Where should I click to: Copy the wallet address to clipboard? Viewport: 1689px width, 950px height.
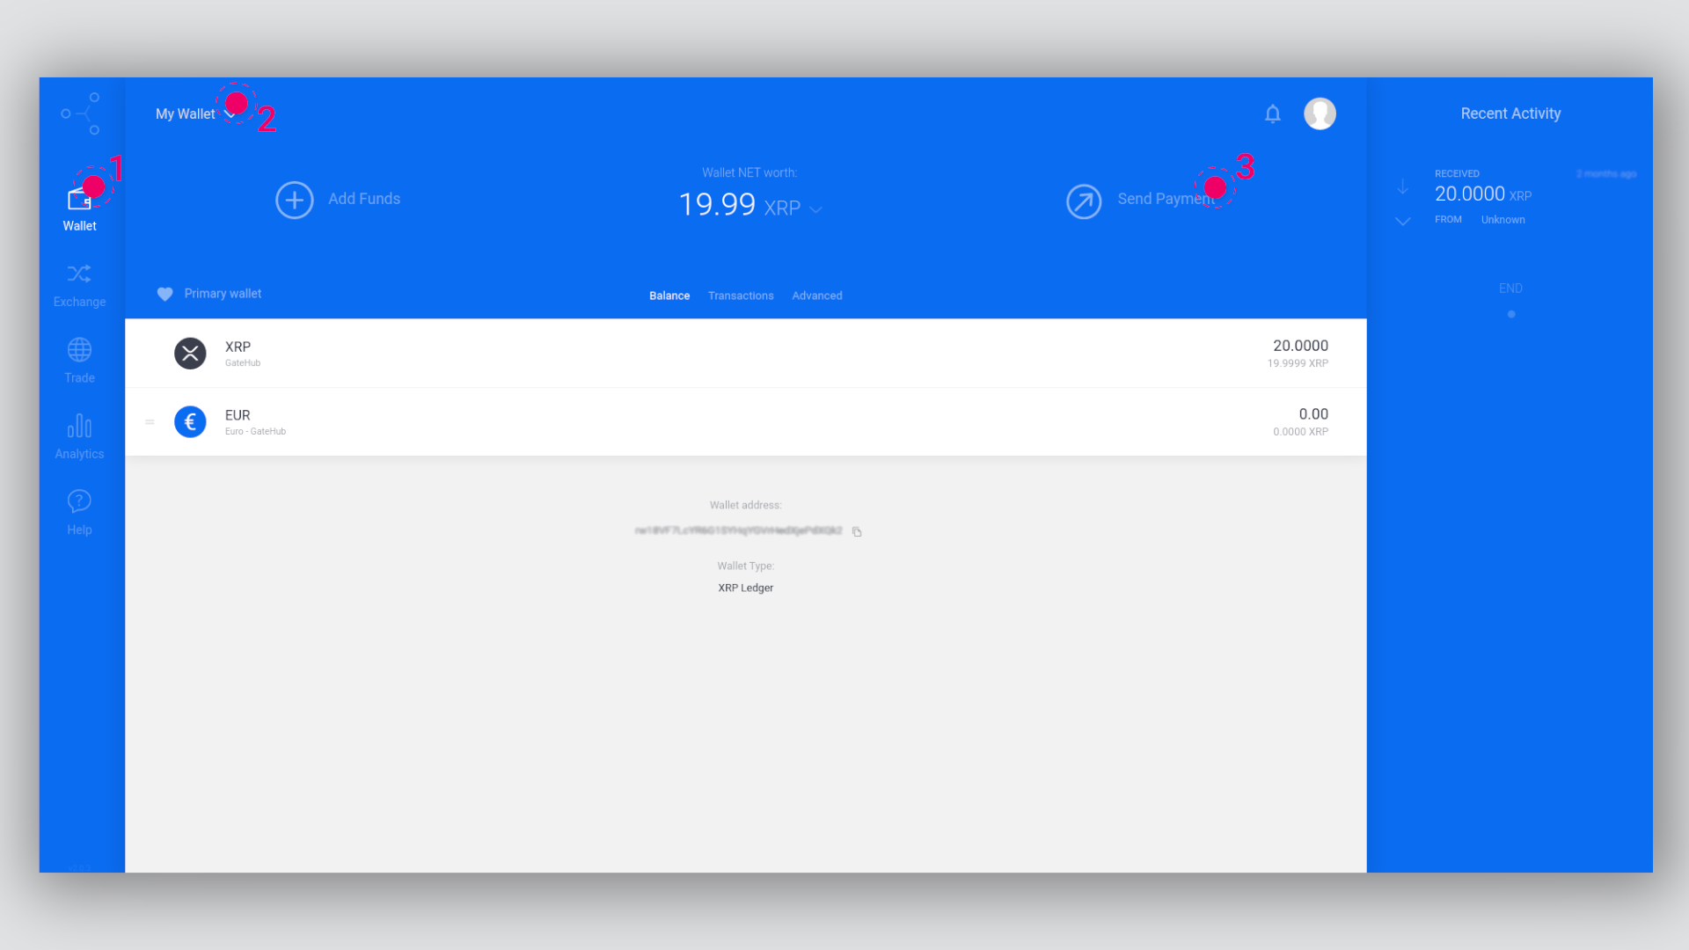click(858, 530)
